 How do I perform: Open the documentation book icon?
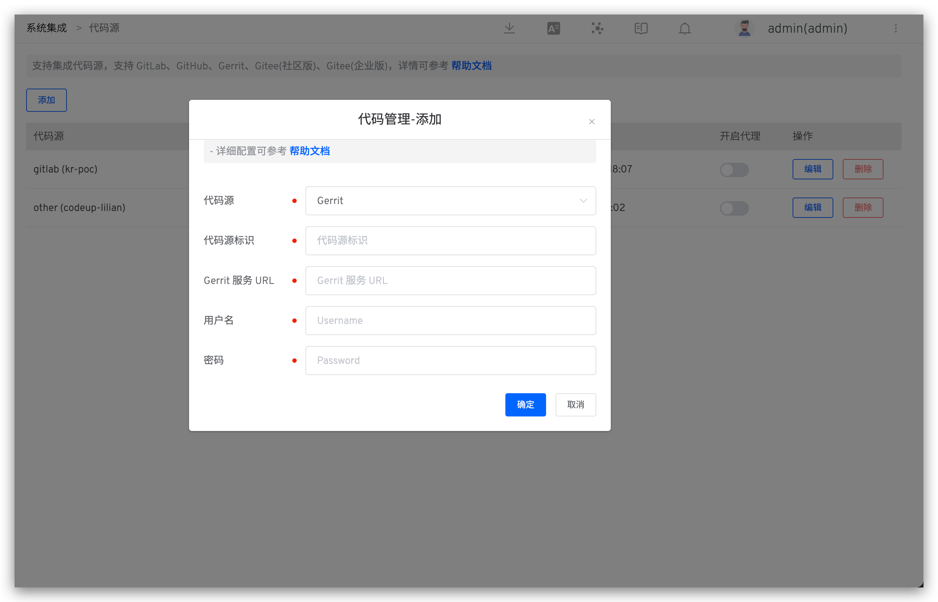641,28
